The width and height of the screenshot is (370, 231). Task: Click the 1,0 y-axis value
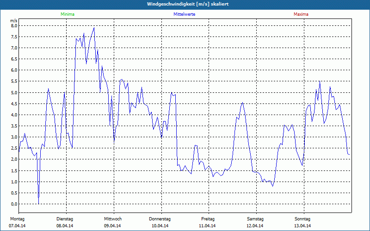[14, 182]
